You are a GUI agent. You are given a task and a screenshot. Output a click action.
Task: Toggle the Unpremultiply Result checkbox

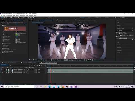coord(16,33)
